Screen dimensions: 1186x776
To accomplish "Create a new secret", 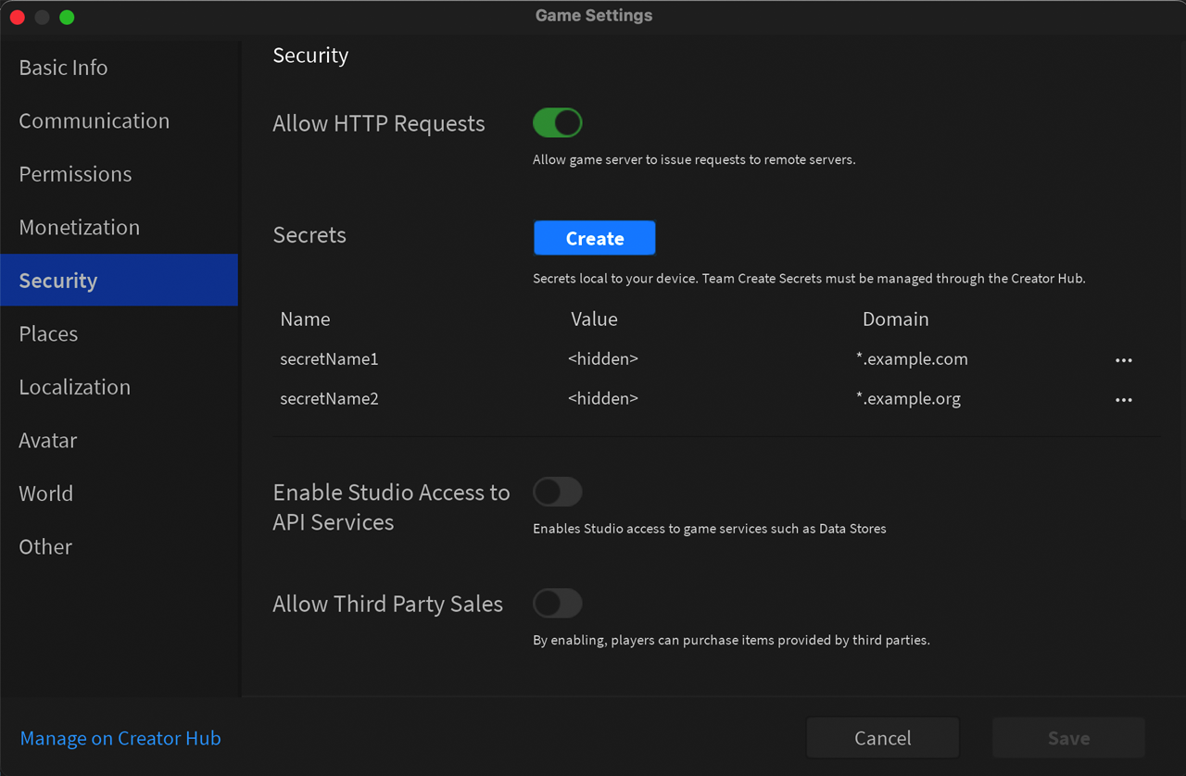I will (x=594, y=237).
